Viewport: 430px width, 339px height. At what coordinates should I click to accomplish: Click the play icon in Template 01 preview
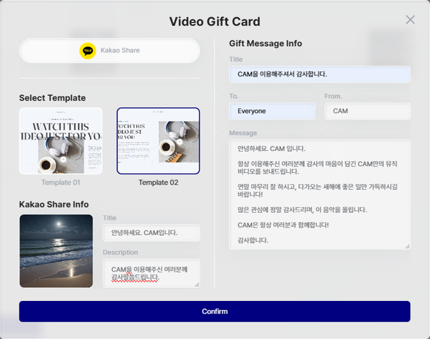[x=63, y=159]
